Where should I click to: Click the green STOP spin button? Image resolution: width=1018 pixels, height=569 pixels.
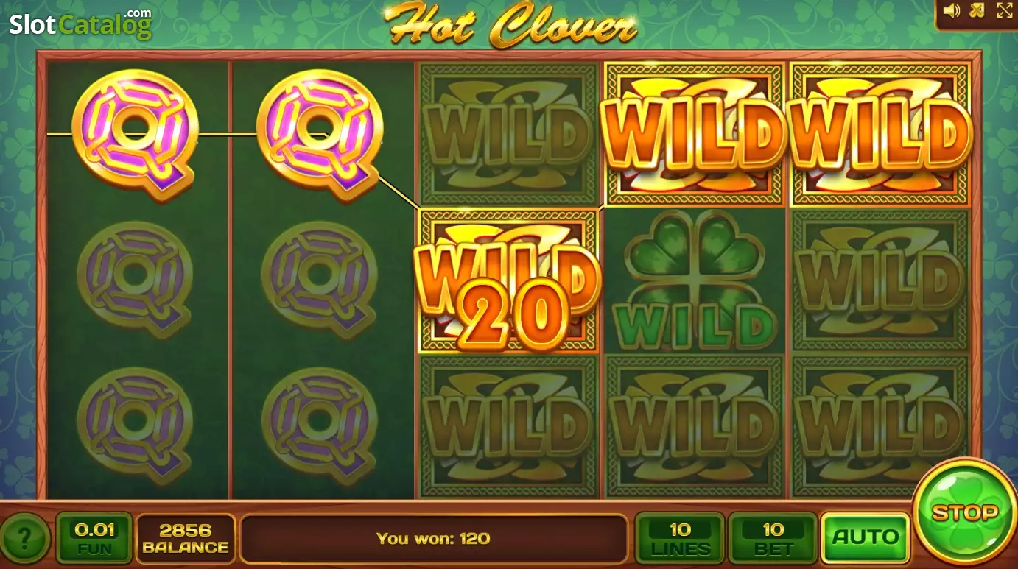(964, 513)
